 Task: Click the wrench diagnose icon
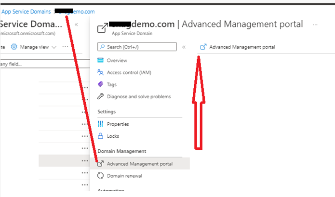point(100,96)
